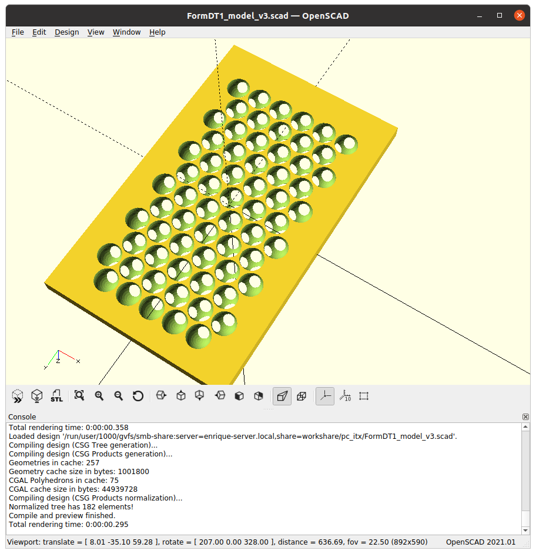
Task: Open the Design menu
Action: [67, 32]
